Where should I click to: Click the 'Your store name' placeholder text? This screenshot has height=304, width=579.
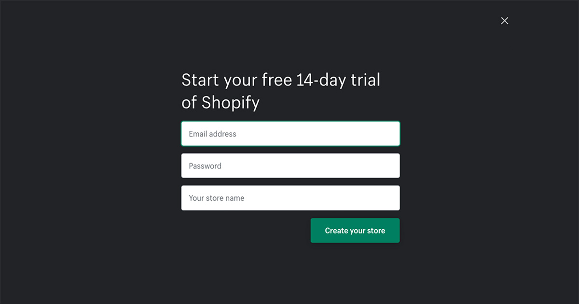pos(217,198)
